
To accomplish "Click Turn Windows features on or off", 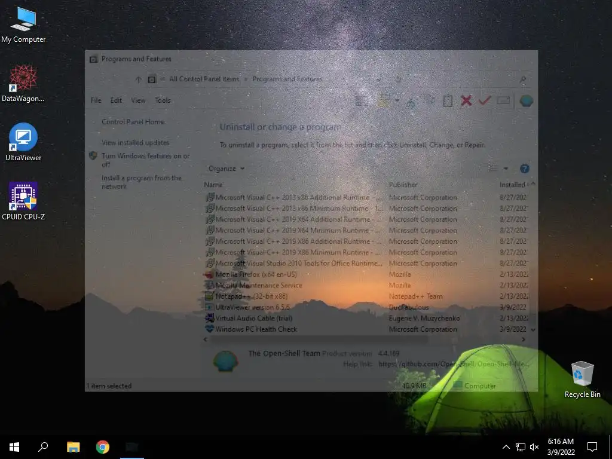I will tap(146, 160).
